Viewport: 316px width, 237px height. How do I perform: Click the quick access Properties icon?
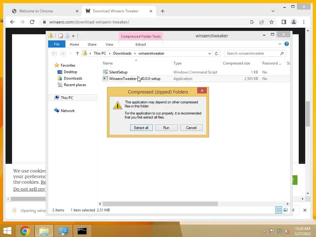pyautogui.click(x=61, y=36)
